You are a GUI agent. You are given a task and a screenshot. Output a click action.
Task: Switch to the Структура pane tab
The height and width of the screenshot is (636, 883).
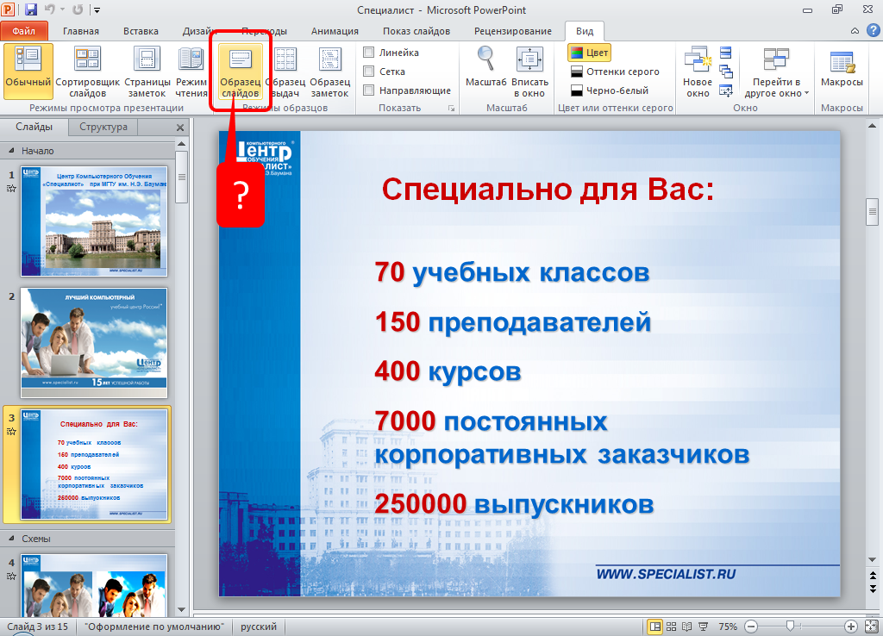103,127
